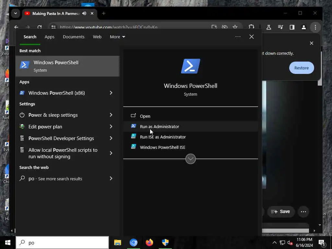This screenshot has width=332, height=249.
Task: Click po - See more search results
Action: click(x=55, y=179)
